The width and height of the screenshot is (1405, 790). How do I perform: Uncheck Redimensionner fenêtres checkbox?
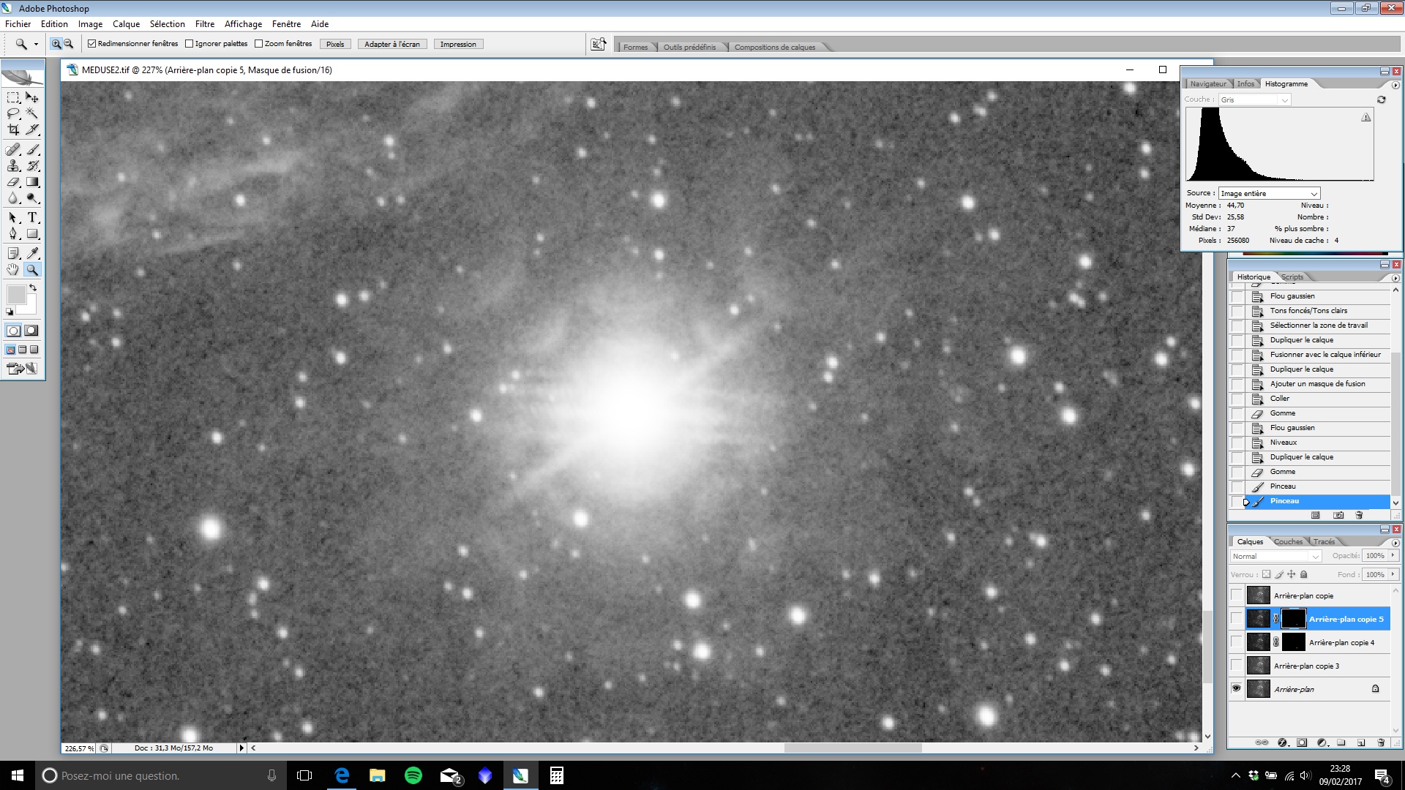point(92,44)
